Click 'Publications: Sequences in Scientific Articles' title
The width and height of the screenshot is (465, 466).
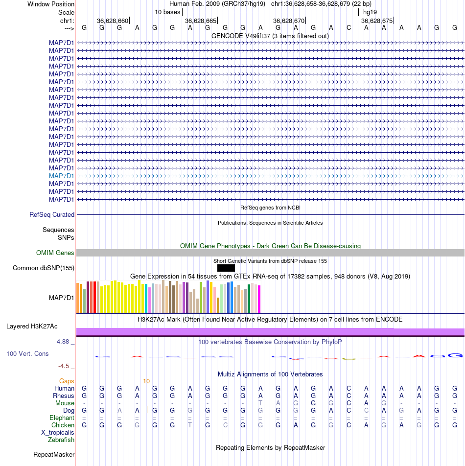pos(270,223)
